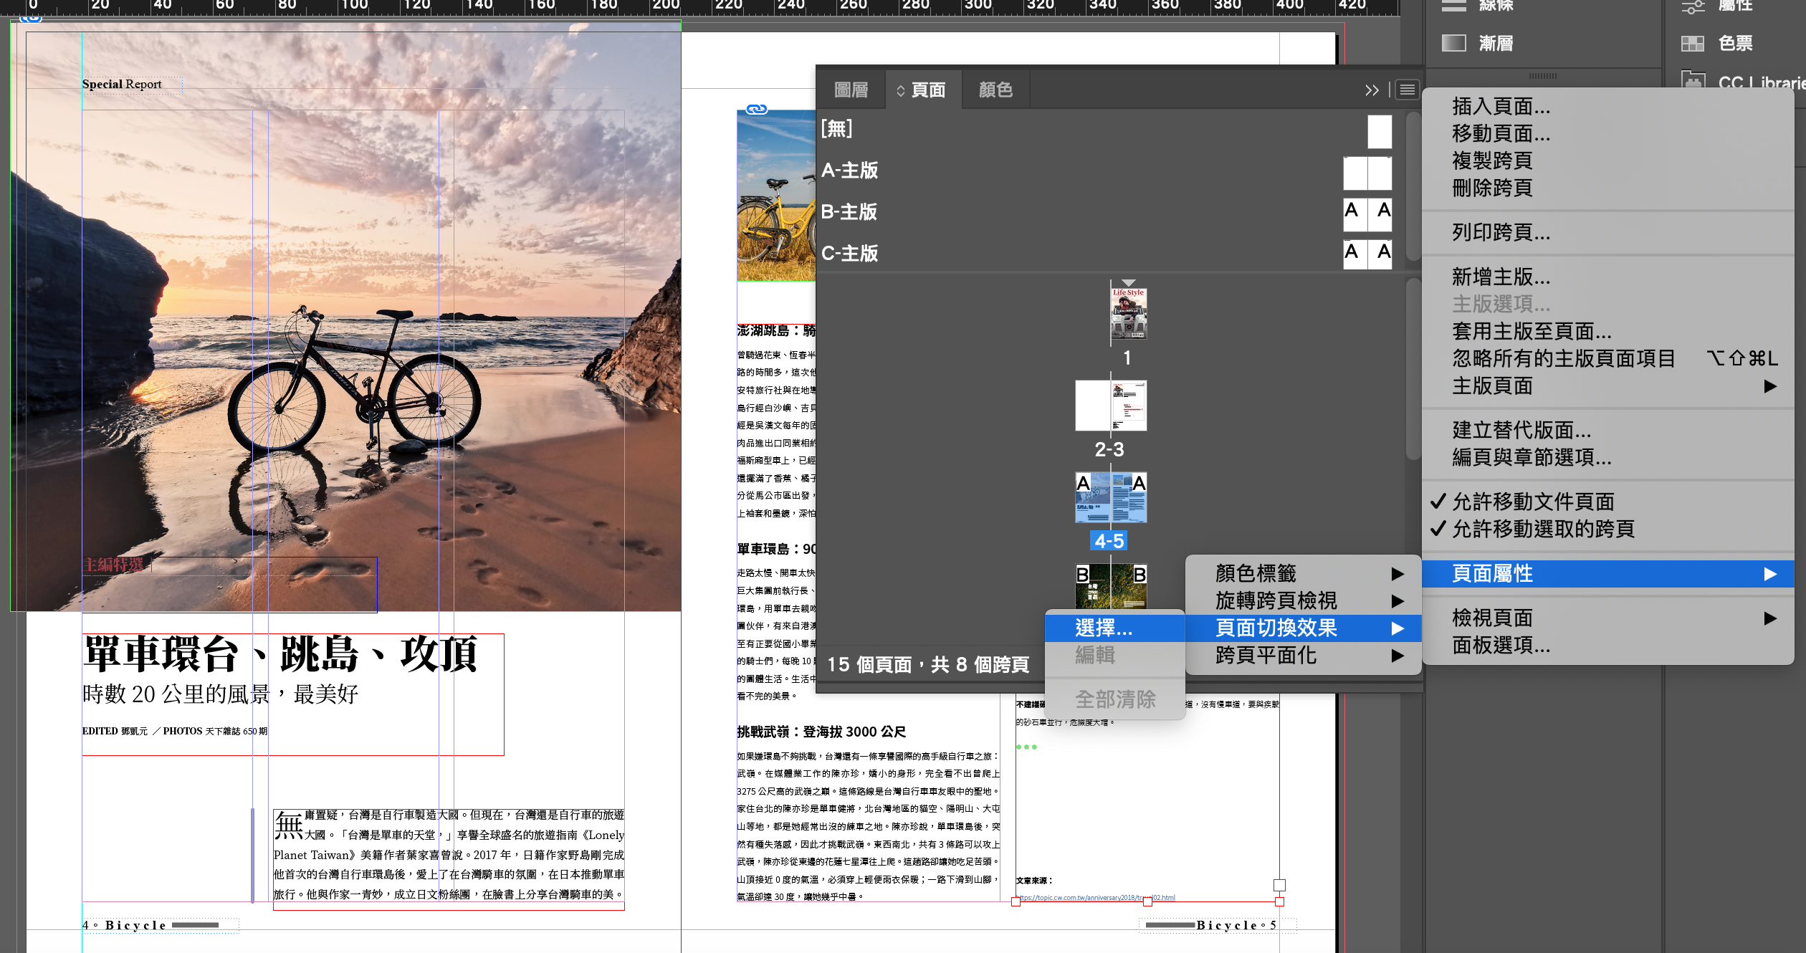Click 插入頁面... menu entry
This screenshot has height=953, width=1806.
coord(1501,107)
